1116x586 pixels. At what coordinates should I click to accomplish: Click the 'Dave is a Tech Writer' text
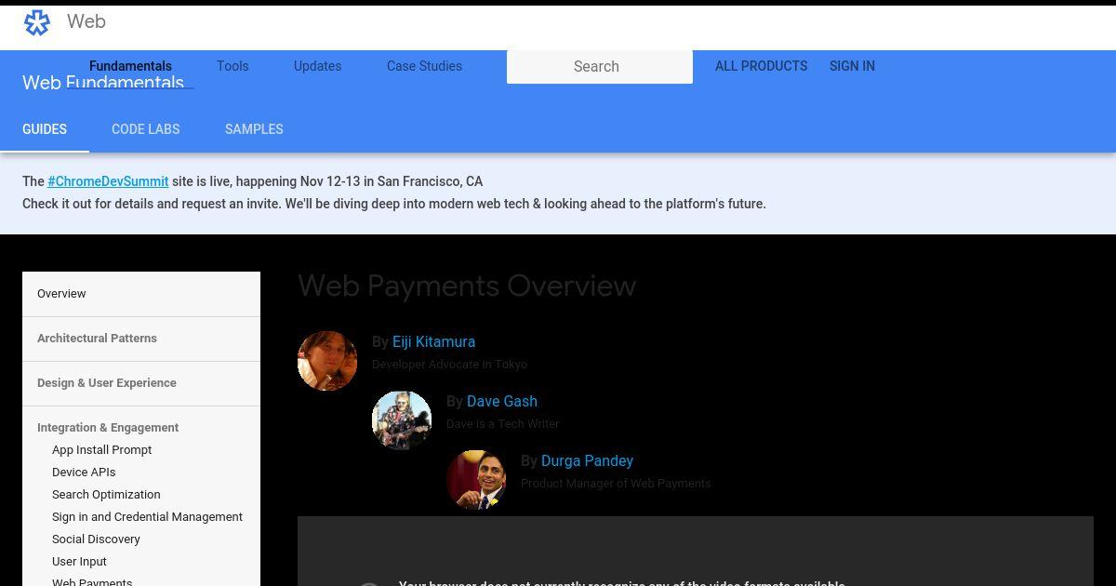point(502,424)
